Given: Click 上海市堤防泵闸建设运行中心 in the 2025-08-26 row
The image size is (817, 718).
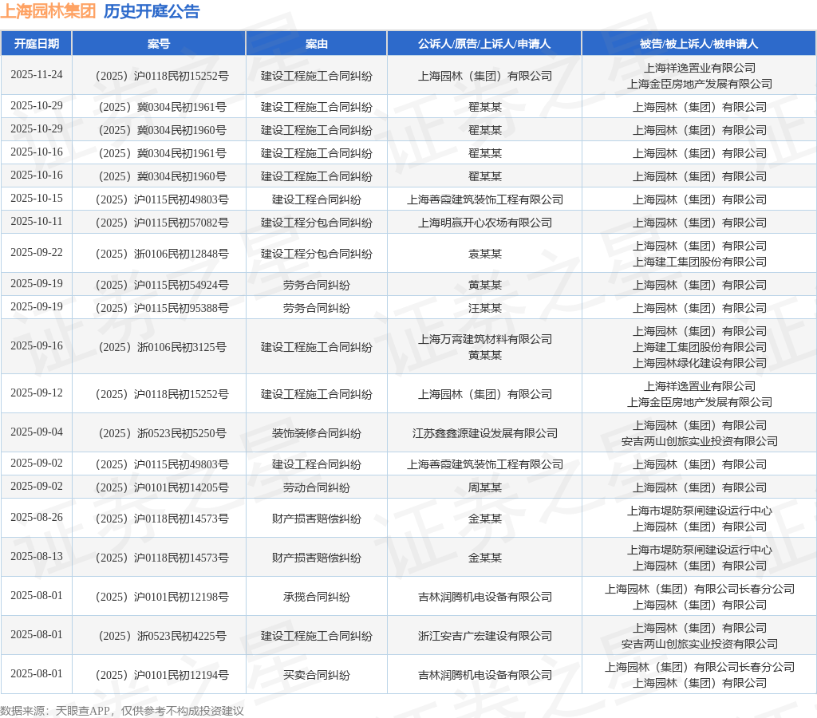Looking at the screenshot, I should tap(699, 511).
